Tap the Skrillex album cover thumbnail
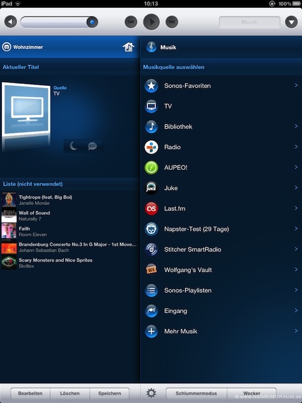The width and height of the screenshot is (302, 403). click(9, 263)
